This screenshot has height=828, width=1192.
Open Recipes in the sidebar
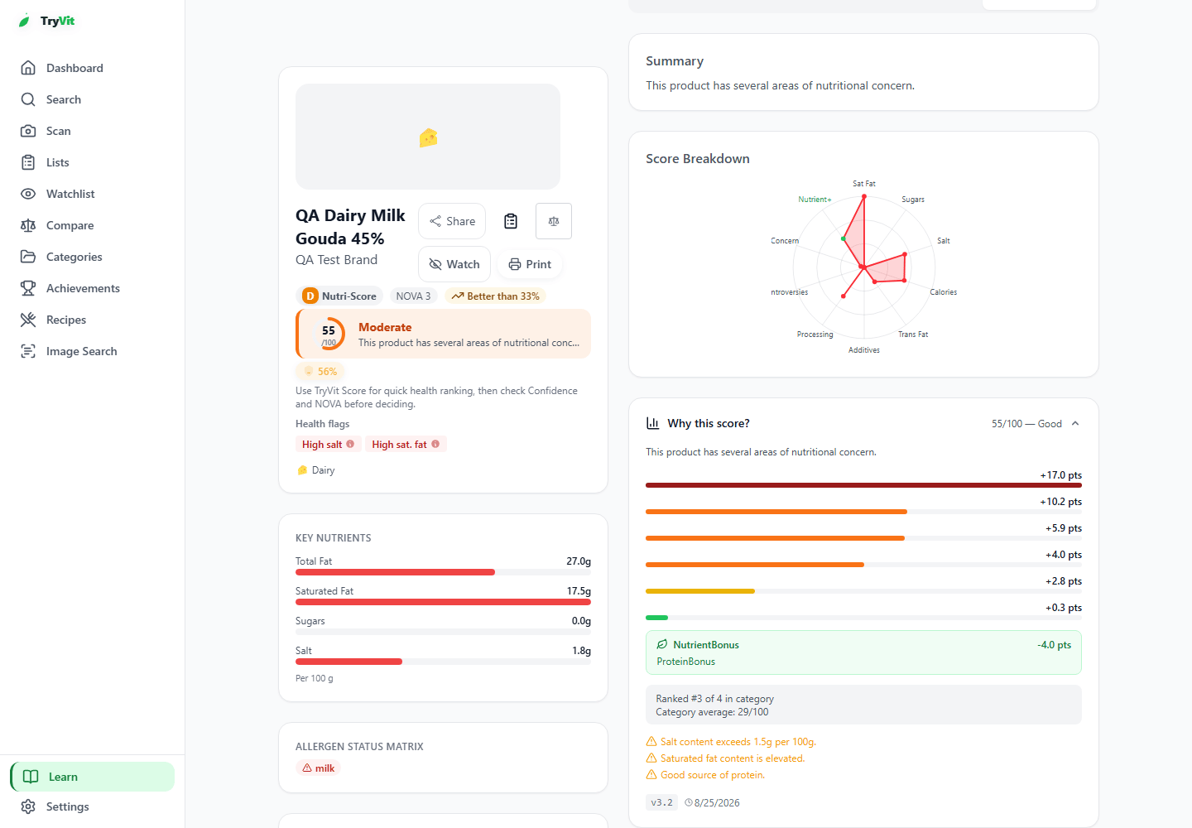93,320
